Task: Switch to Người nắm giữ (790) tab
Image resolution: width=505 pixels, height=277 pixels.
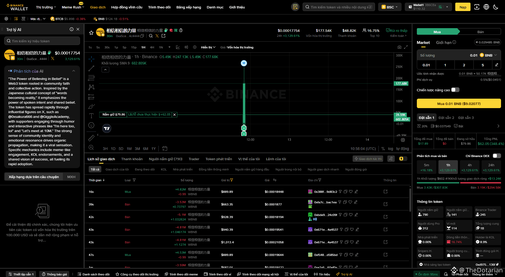Action: (x=166, y=159)
